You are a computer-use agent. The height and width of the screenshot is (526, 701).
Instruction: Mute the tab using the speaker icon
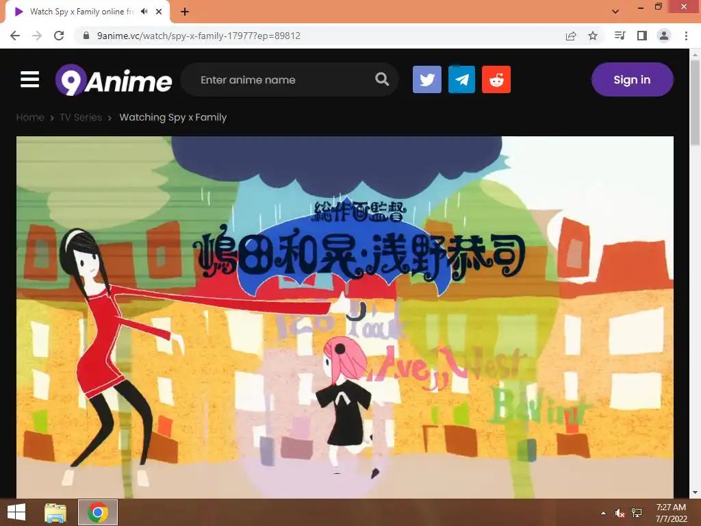point(144,12)
